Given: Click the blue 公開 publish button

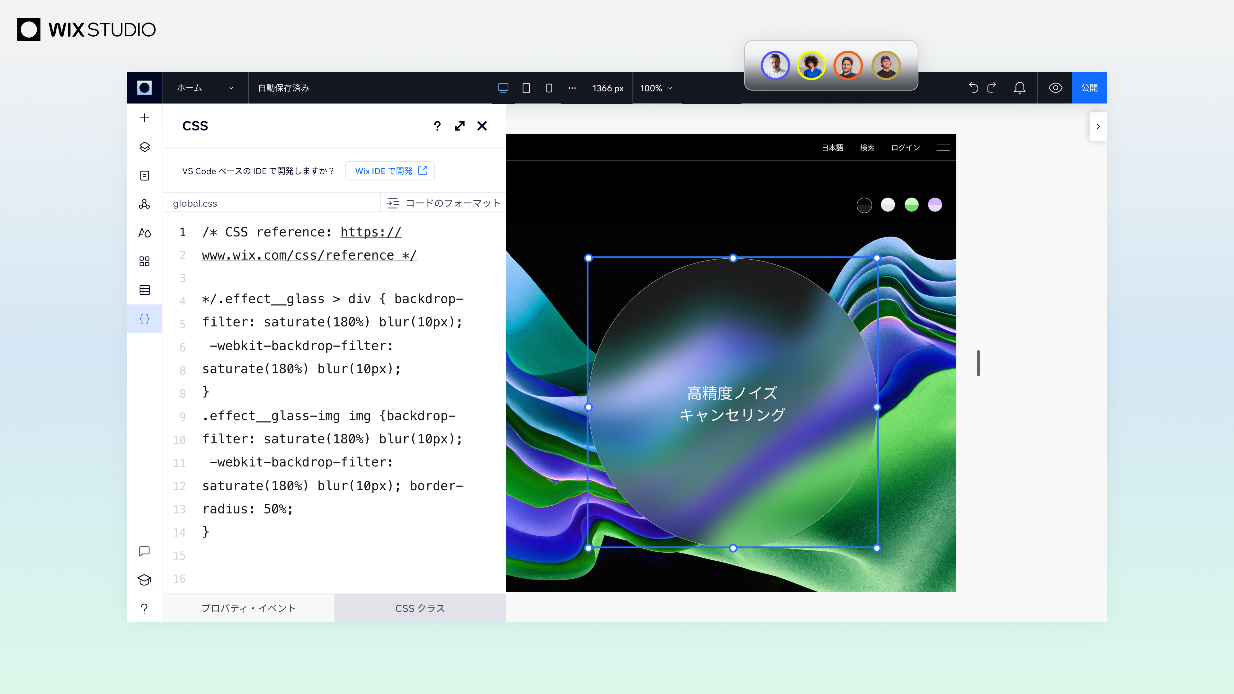Looking at the screenshot, I should [x=1089, y=88].
